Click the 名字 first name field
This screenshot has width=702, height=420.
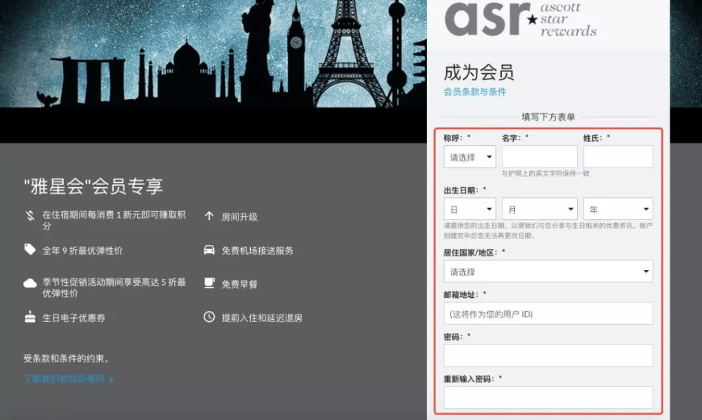pos(539,157)
